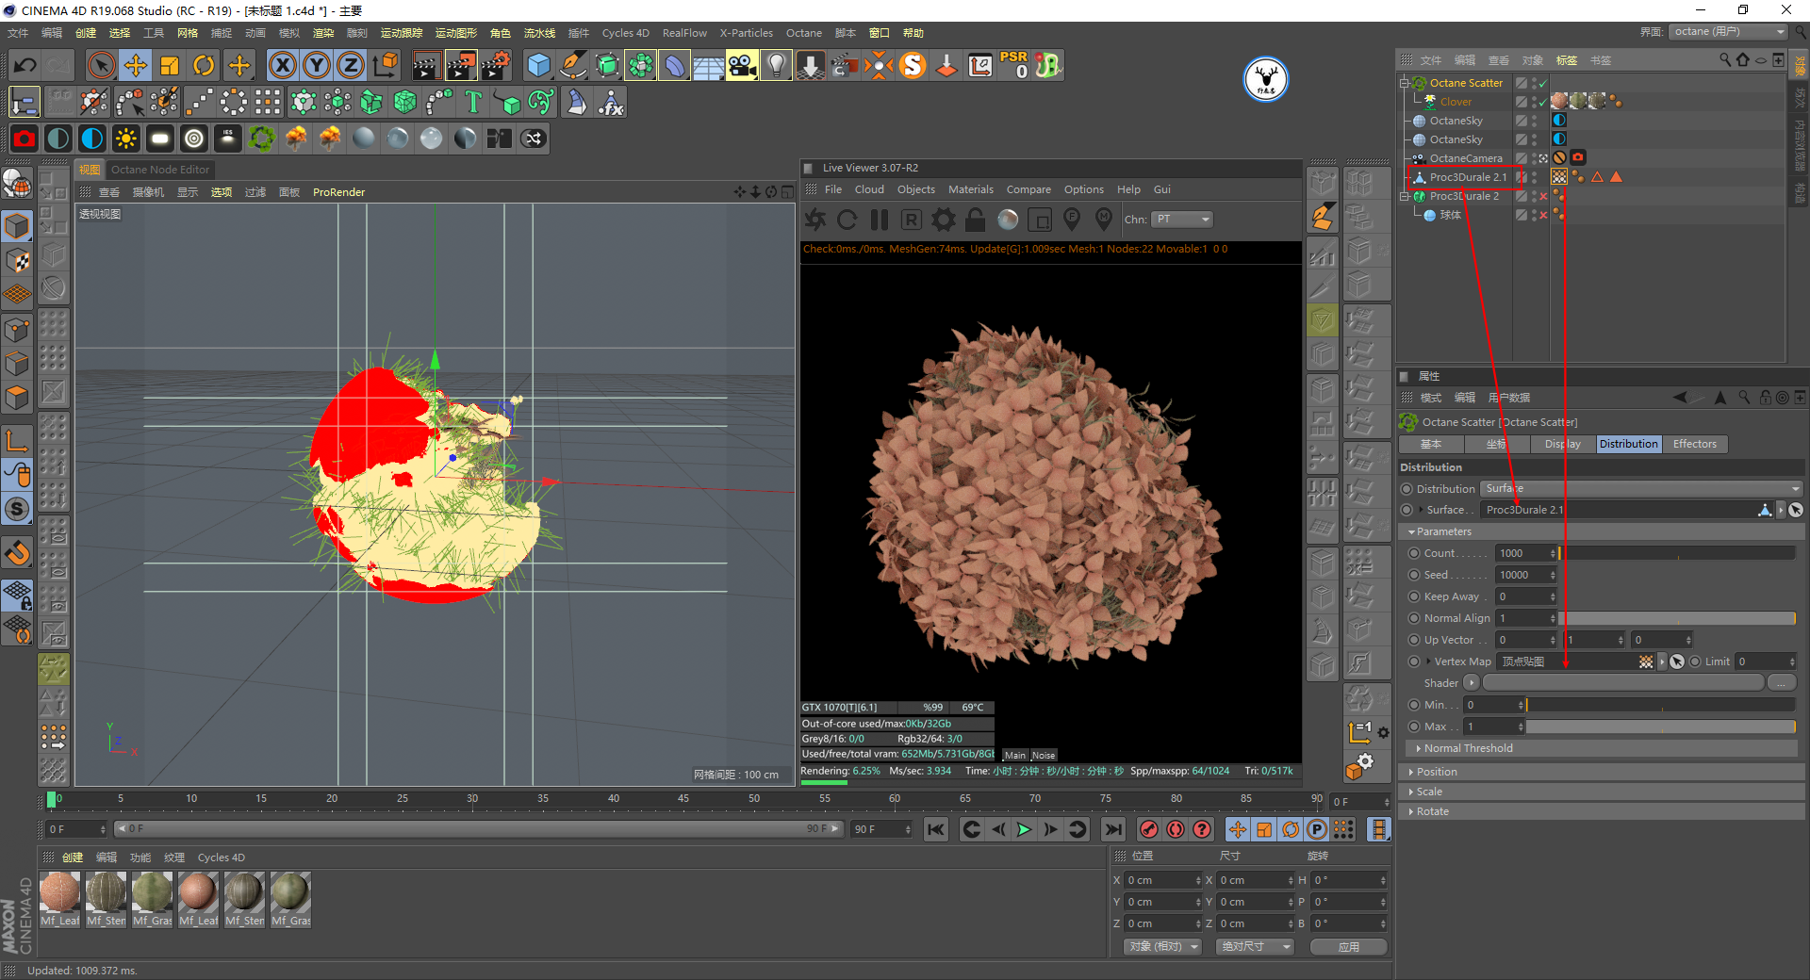
Task: Enable 球体 red X toggle
Action: [1543, 215]
